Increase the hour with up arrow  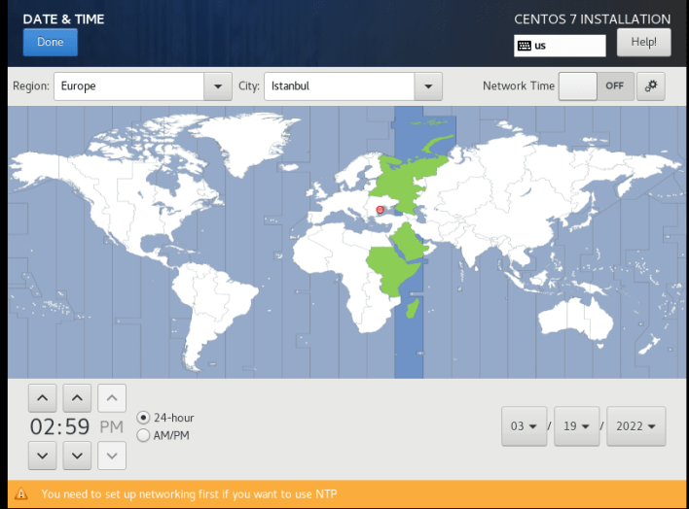[42, 398]
